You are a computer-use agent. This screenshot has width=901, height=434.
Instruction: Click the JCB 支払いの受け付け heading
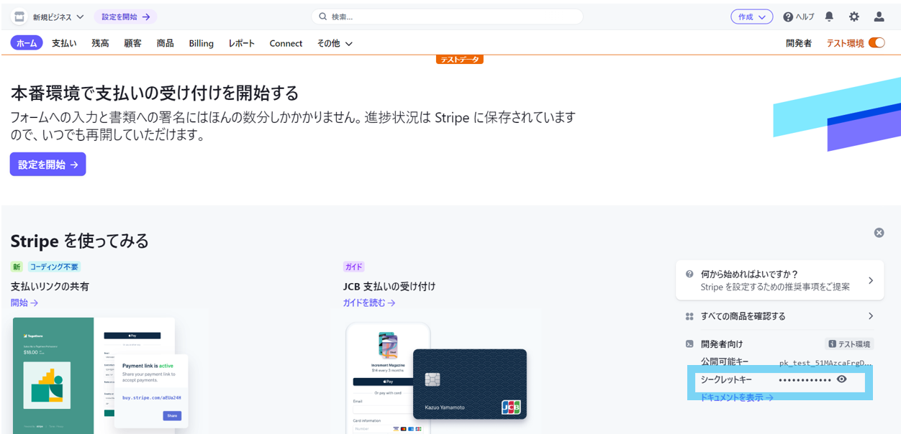coord(389,286)
